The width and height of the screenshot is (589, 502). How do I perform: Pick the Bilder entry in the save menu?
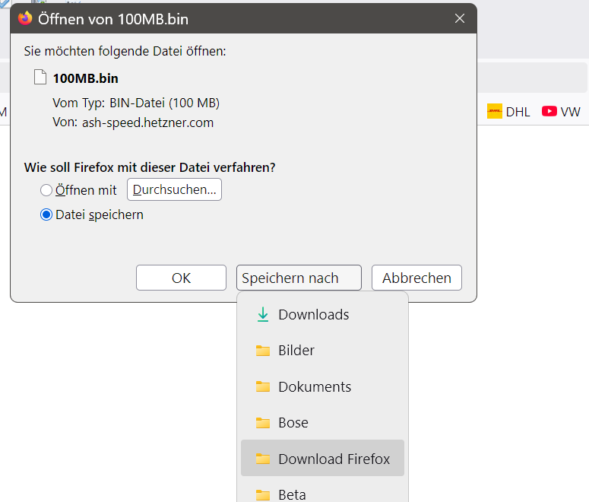296,351
